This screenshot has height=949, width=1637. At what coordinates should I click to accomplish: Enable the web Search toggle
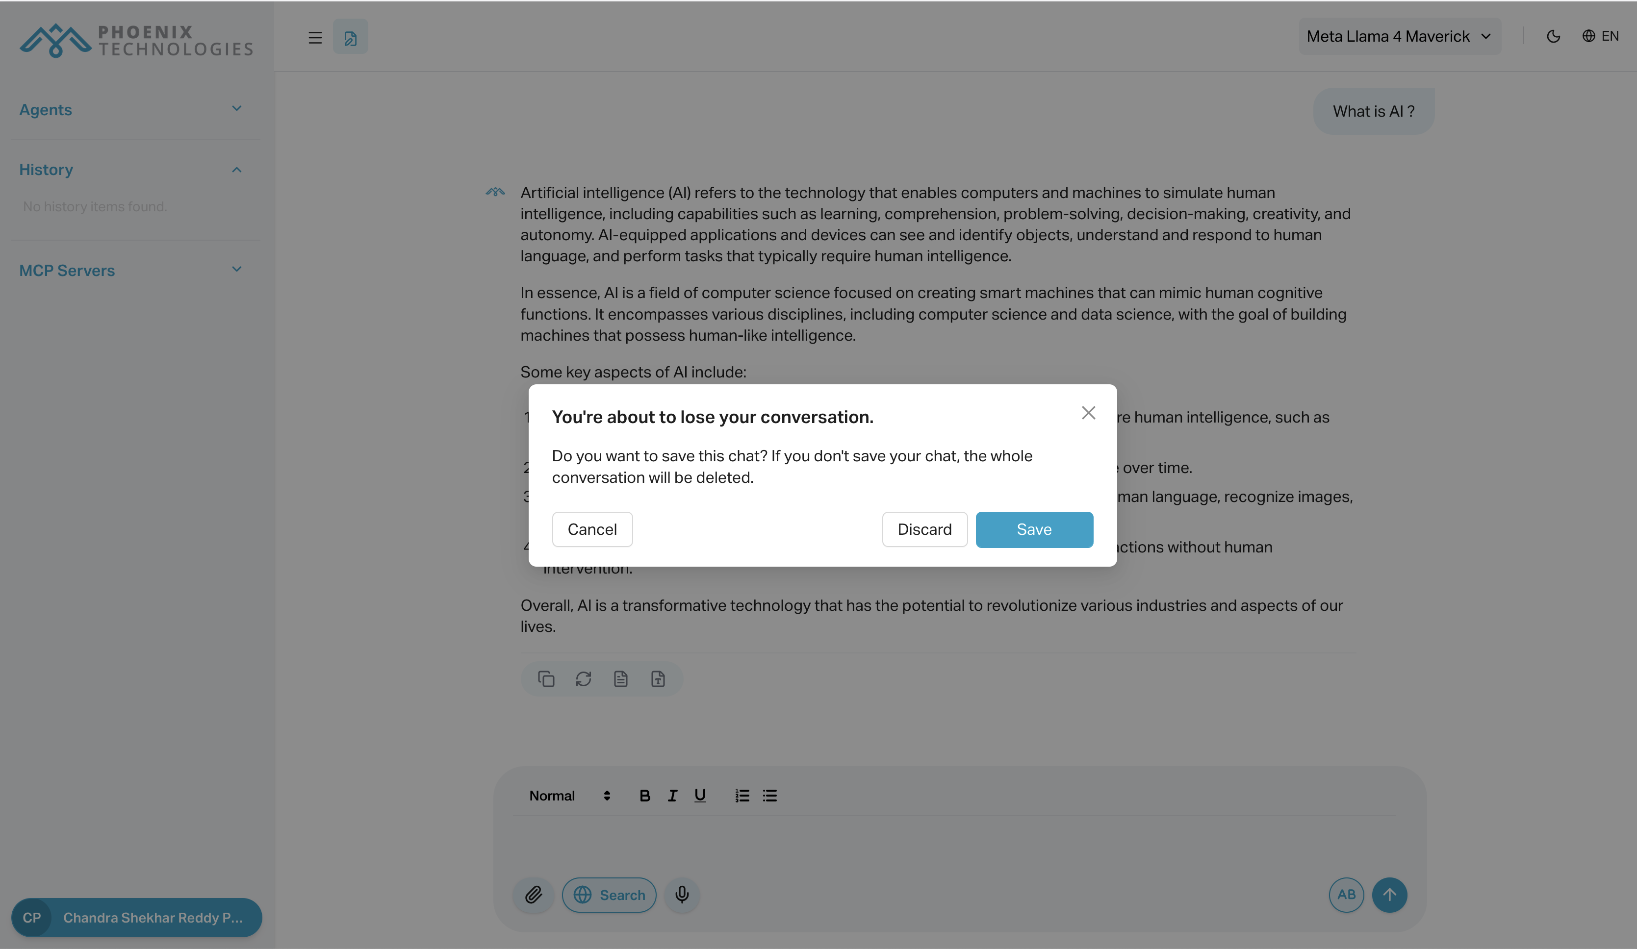pos(609,895)
